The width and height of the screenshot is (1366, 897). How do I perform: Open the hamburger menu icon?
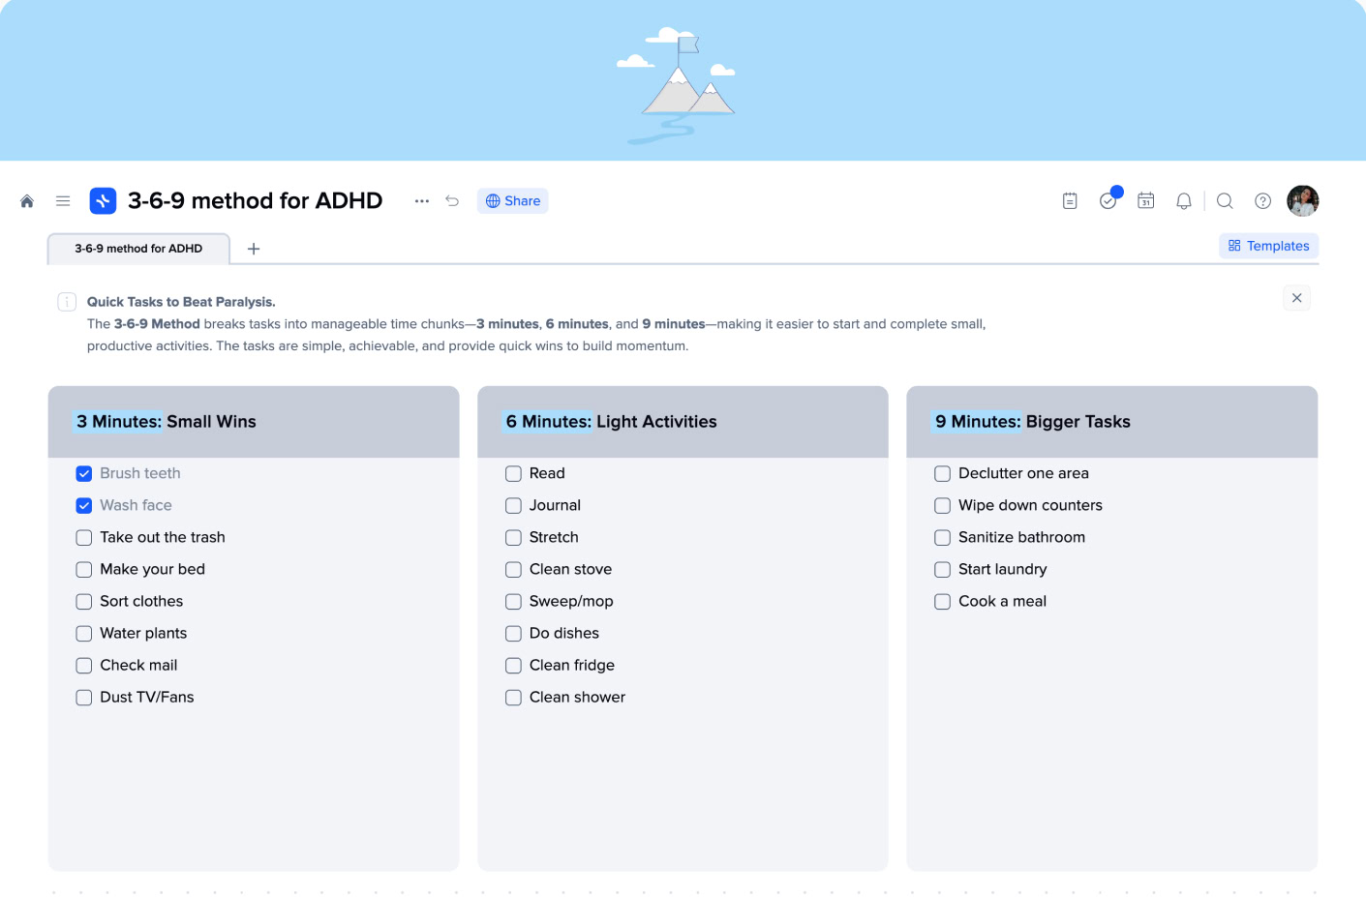[63, 201]
